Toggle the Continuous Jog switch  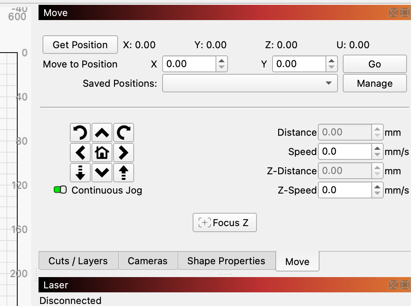point(60,190)
